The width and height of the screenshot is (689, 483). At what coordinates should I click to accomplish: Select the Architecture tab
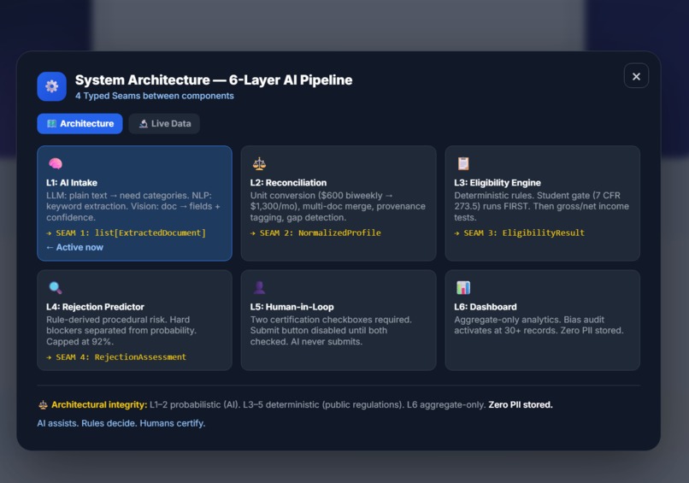tap(79, 124)
